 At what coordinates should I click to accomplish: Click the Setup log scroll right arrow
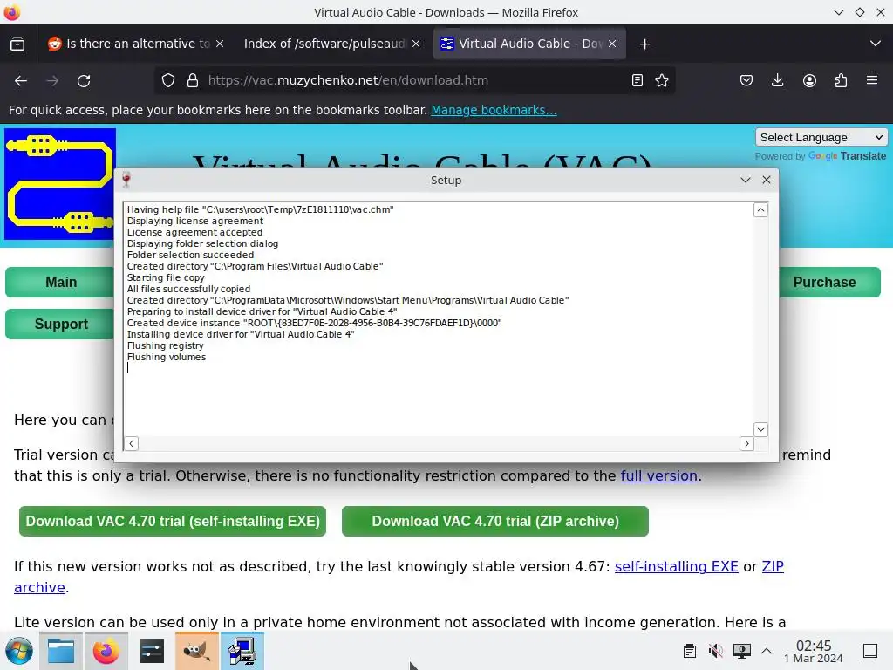pyautogui.click(x=746, y=443)
